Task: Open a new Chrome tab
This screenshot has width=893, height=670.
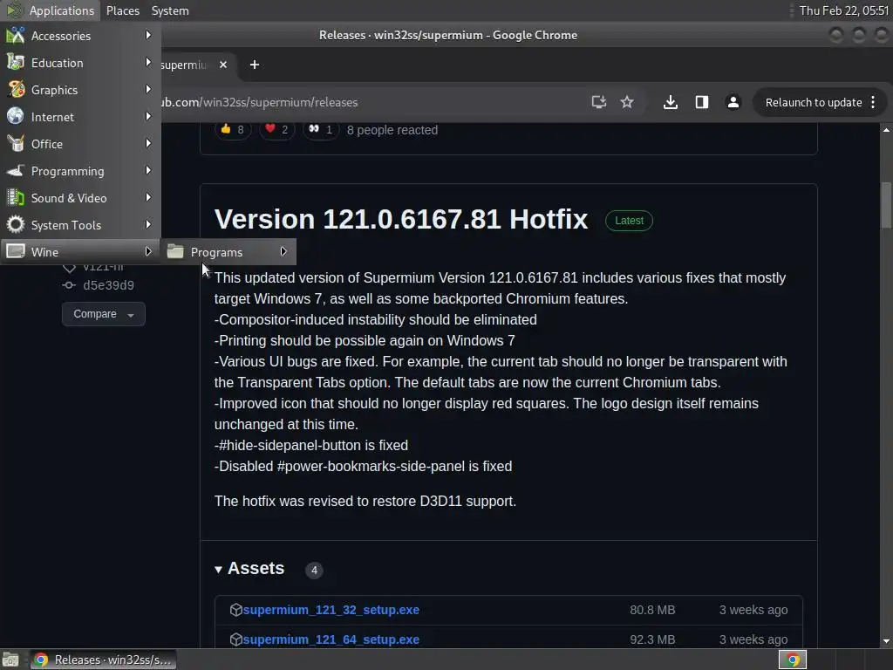Action: tap(255, 65)
